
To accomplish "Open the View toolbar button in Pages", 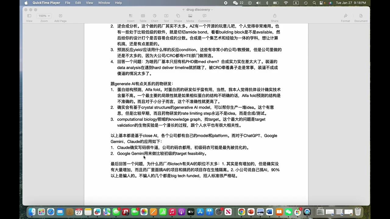I will [x=29, y=18].
